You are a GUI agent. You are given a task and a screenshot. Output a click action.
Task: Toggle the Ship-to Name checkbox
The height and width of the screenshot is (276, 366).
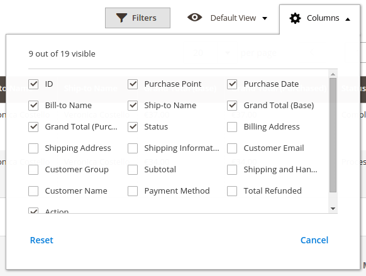(133, 106)
